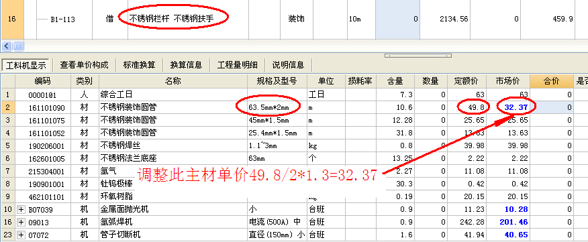Click code 190901001
The image size is (588, 242).
click(x=46, y=184)
